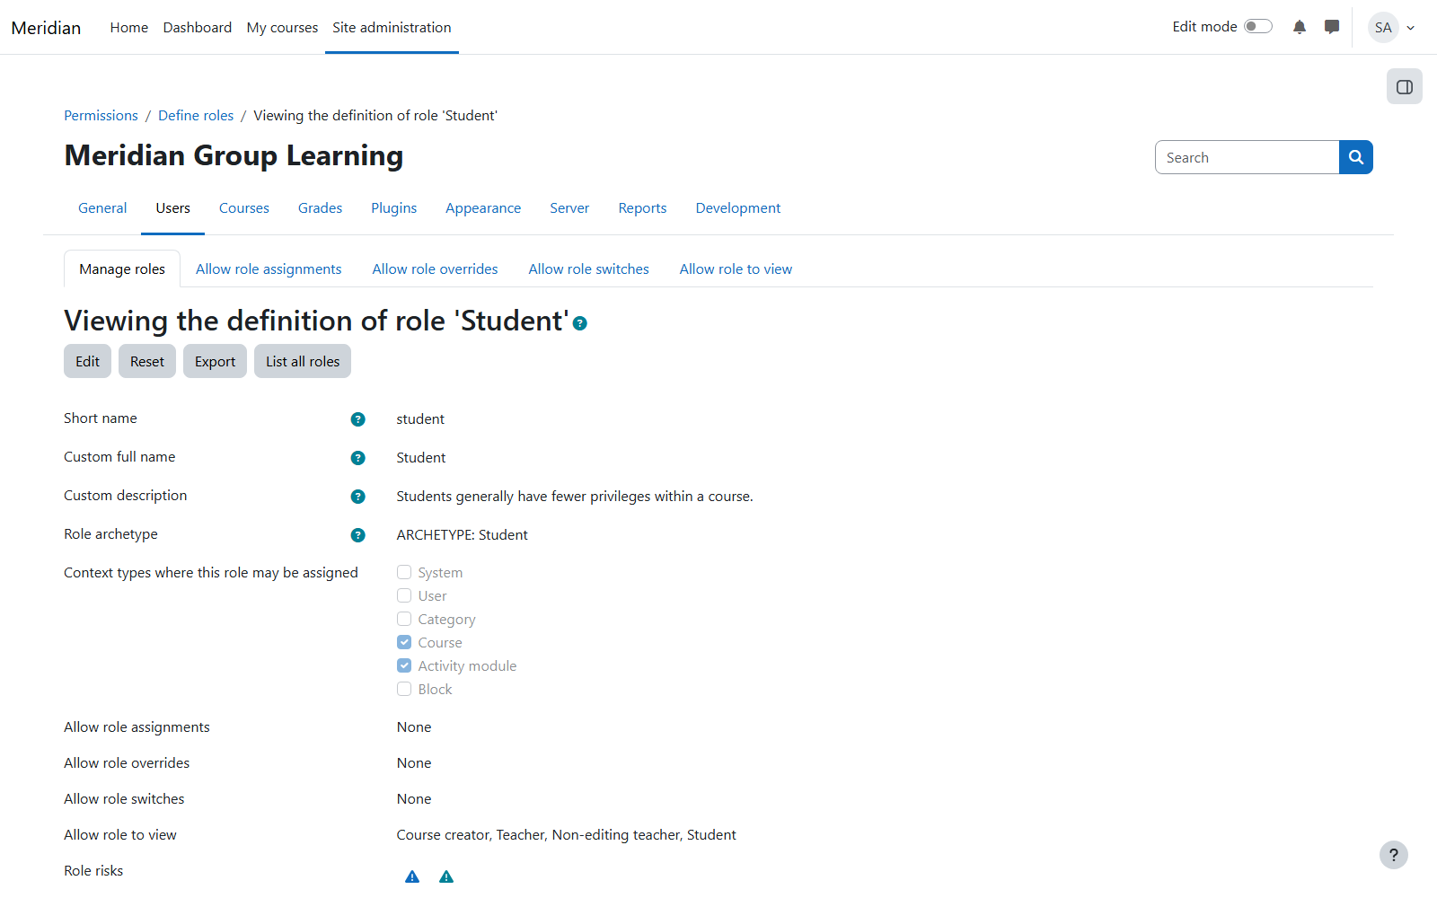The height and width of the screenshot is (898, 1437).
Task: Click the Export button
Action: [x=215, y=361]
